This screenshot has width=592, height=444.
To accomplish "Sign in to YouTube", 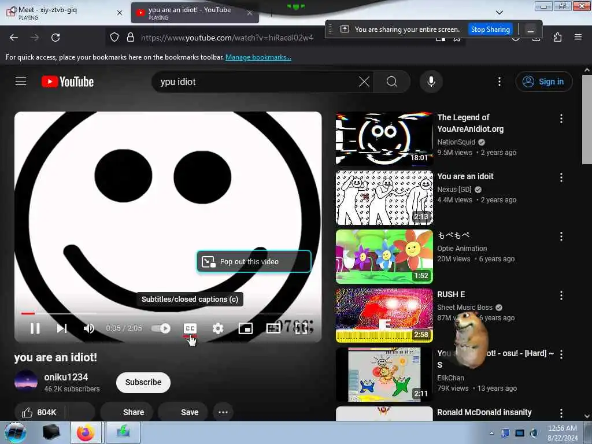I will [x=543, y=82].
